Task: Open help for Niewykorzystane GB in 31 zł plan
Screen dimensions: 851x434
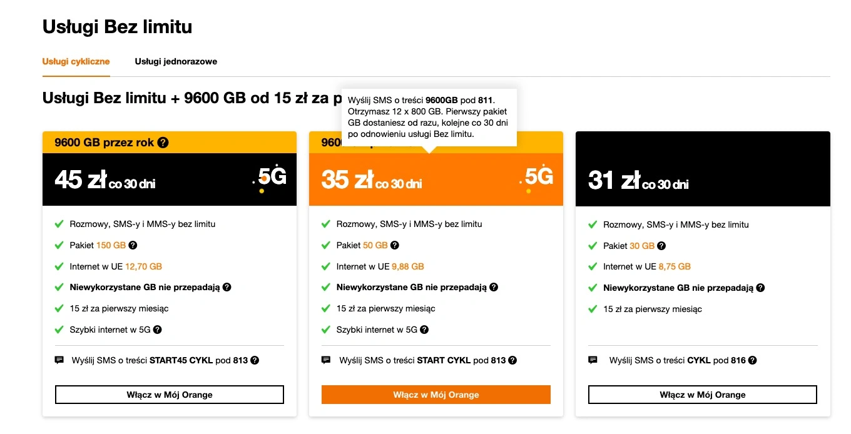Action: coord(760,288)
